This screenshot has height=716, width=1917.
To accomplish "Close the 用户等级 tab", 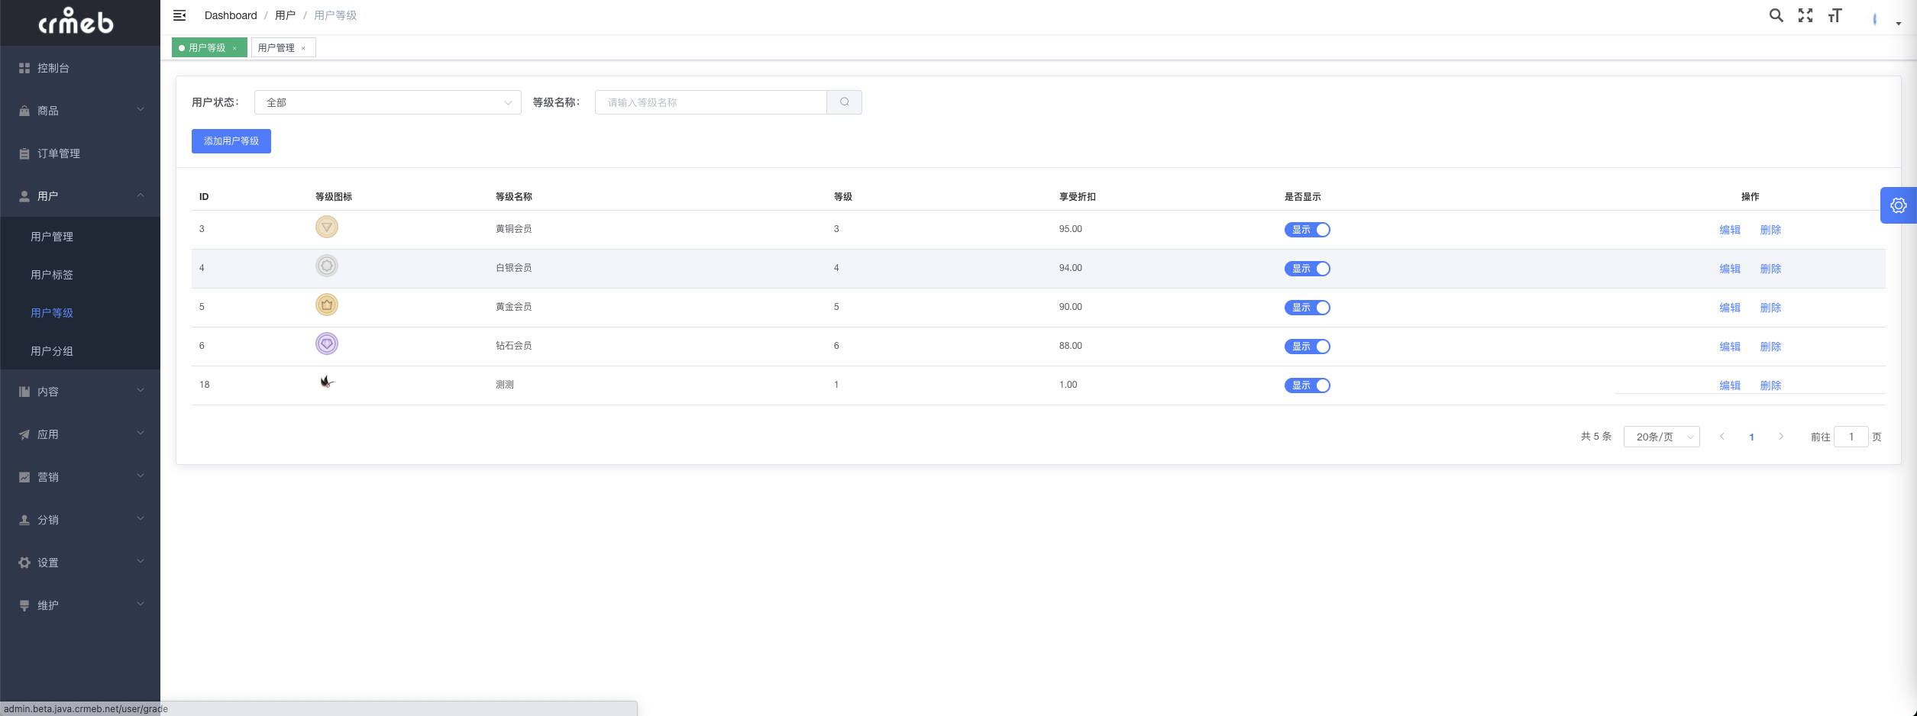I will (234, 48).
